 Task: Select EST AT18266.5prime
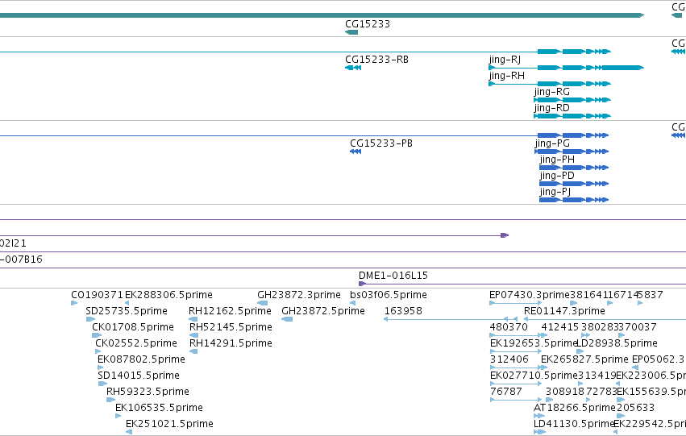coord(575,408)
